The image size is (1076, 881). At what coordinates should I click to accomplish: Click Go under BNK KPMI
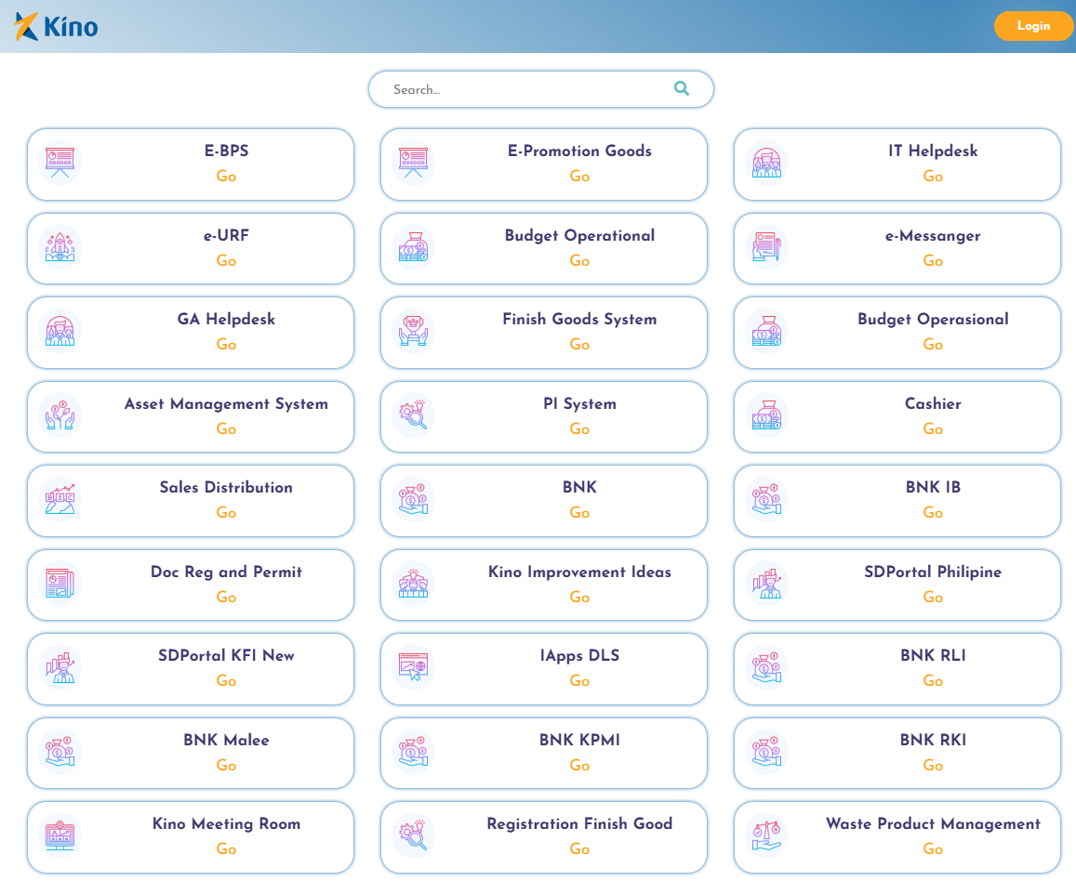click(580, 765)
